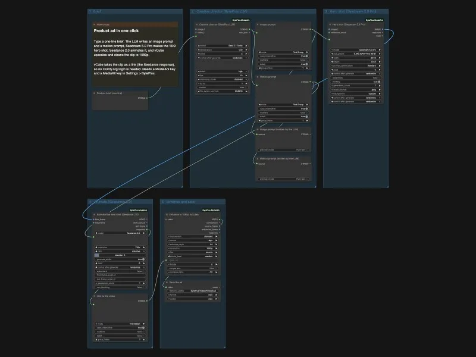
Task: Toggle case_insensitive in the Image prompt node
Action: tap(283, 56)
